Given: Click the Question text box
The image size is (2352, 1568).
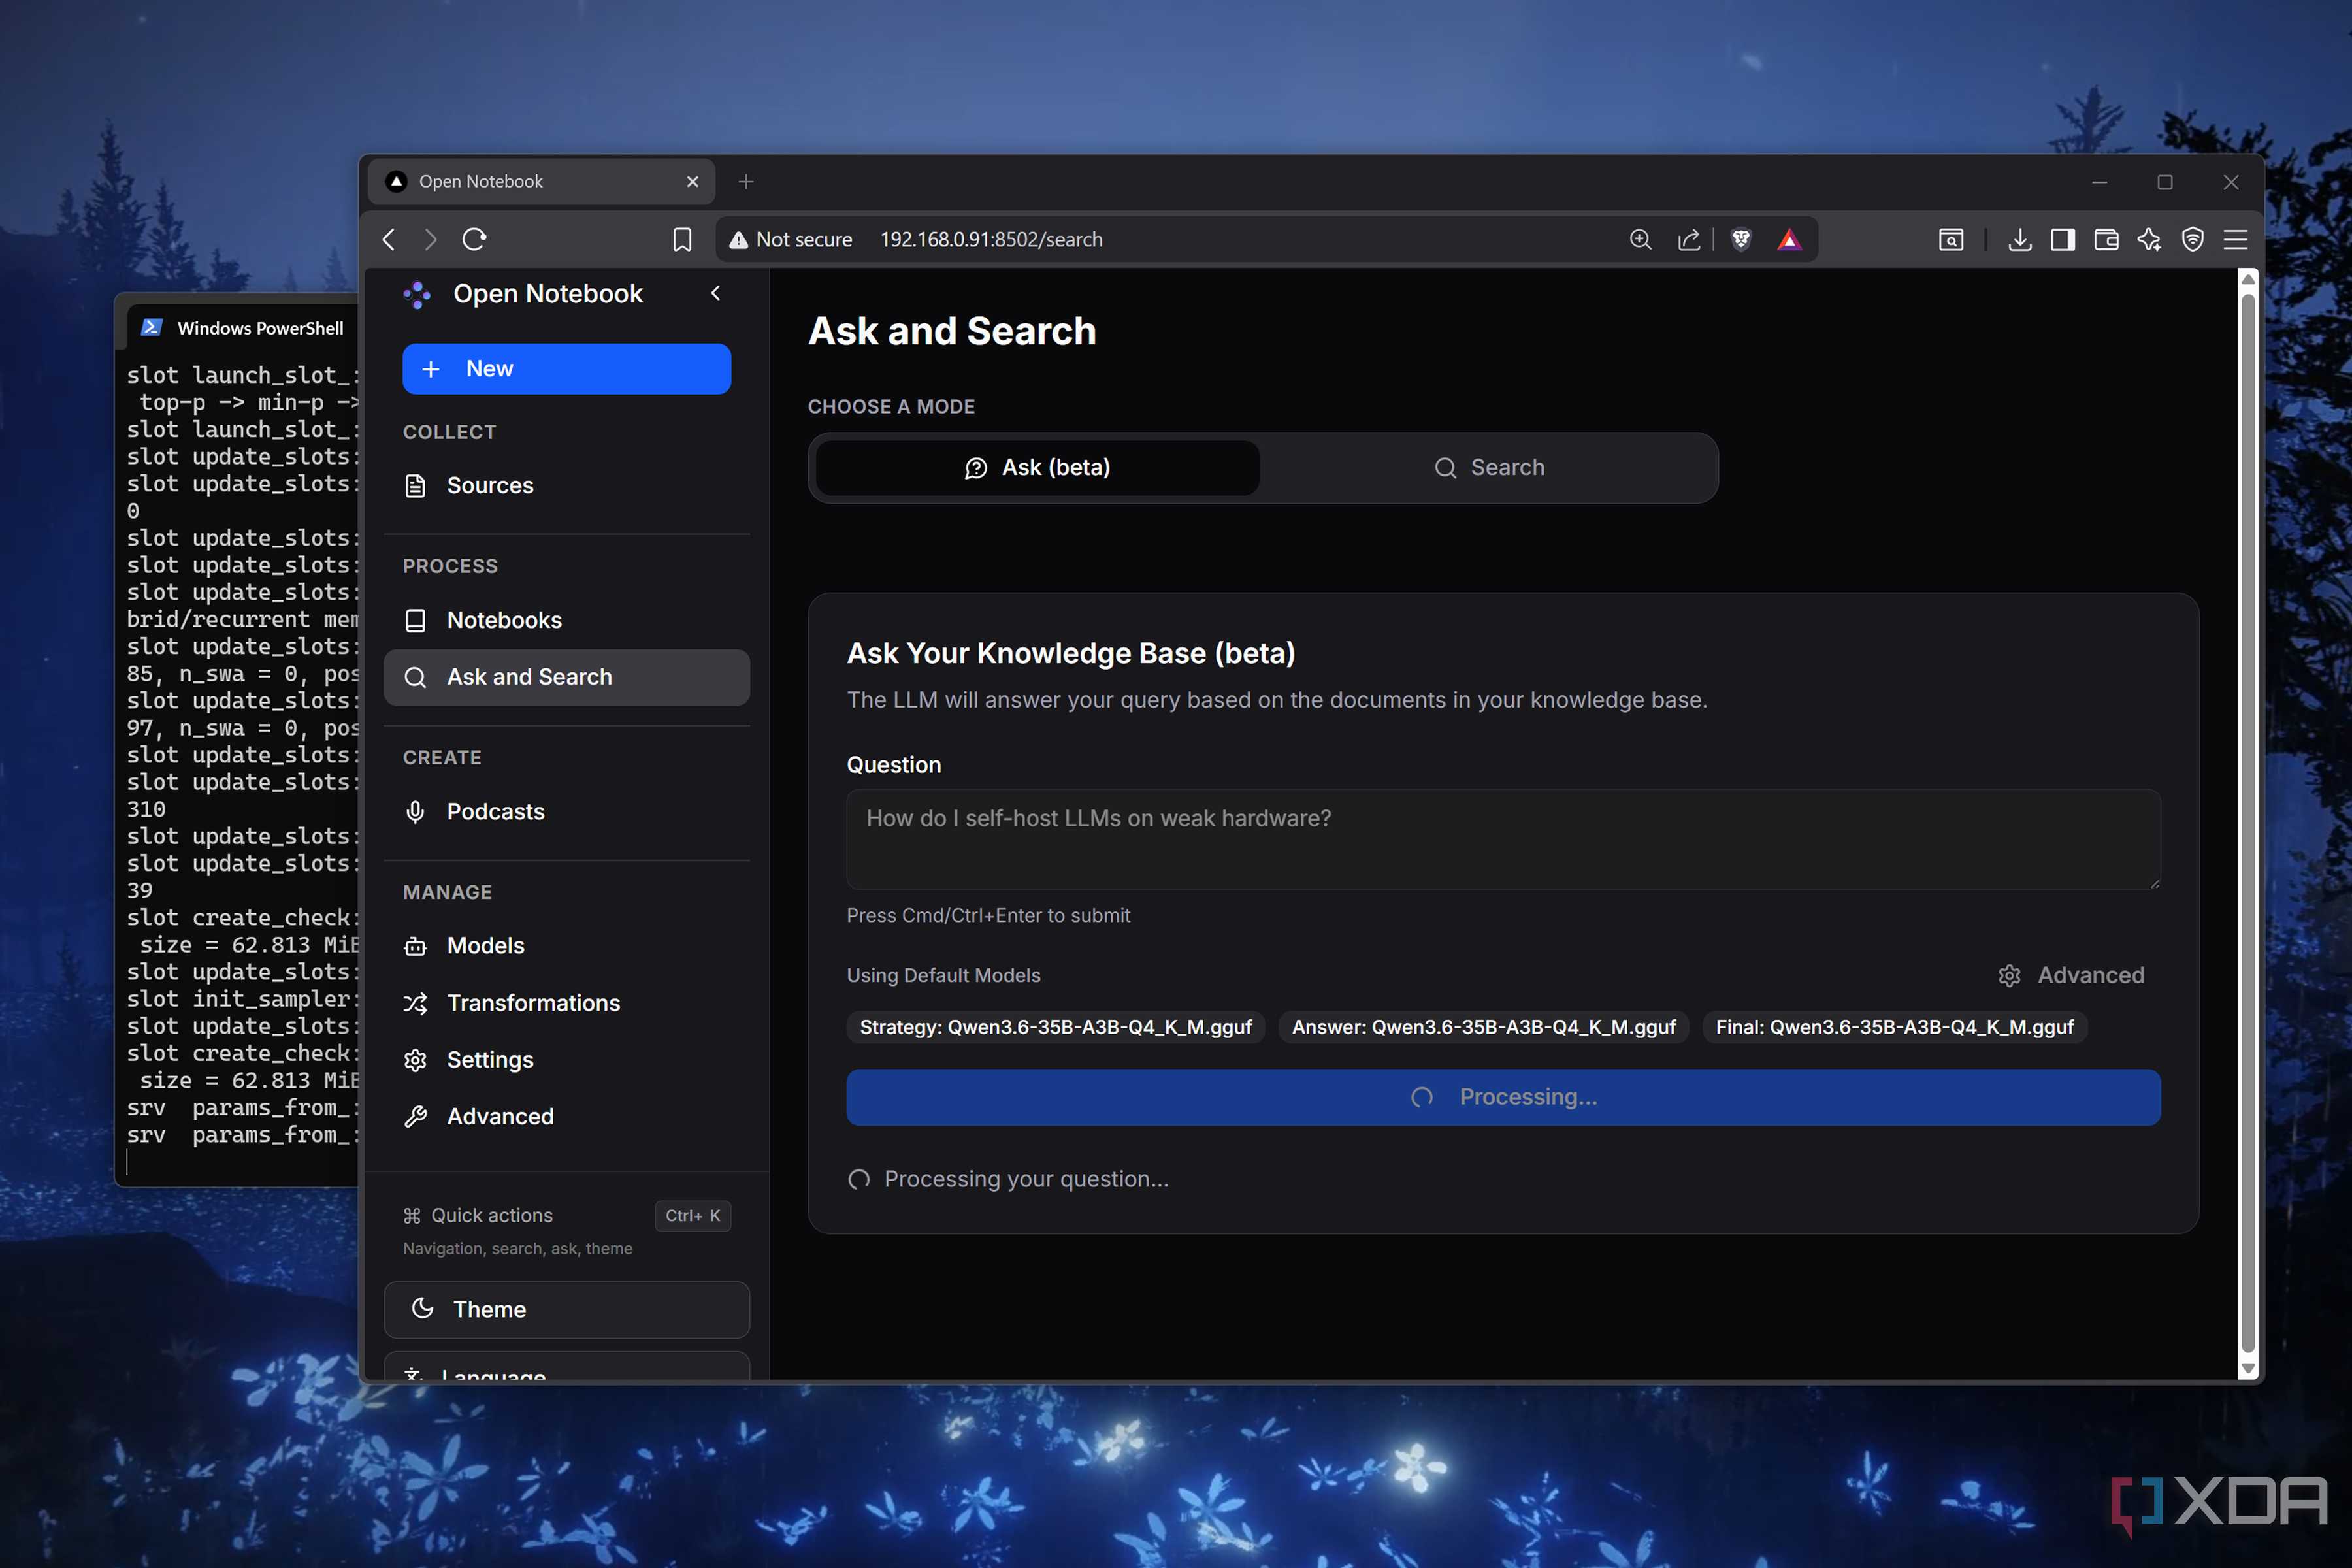Looking at the screenshot, I should 1503,839.
